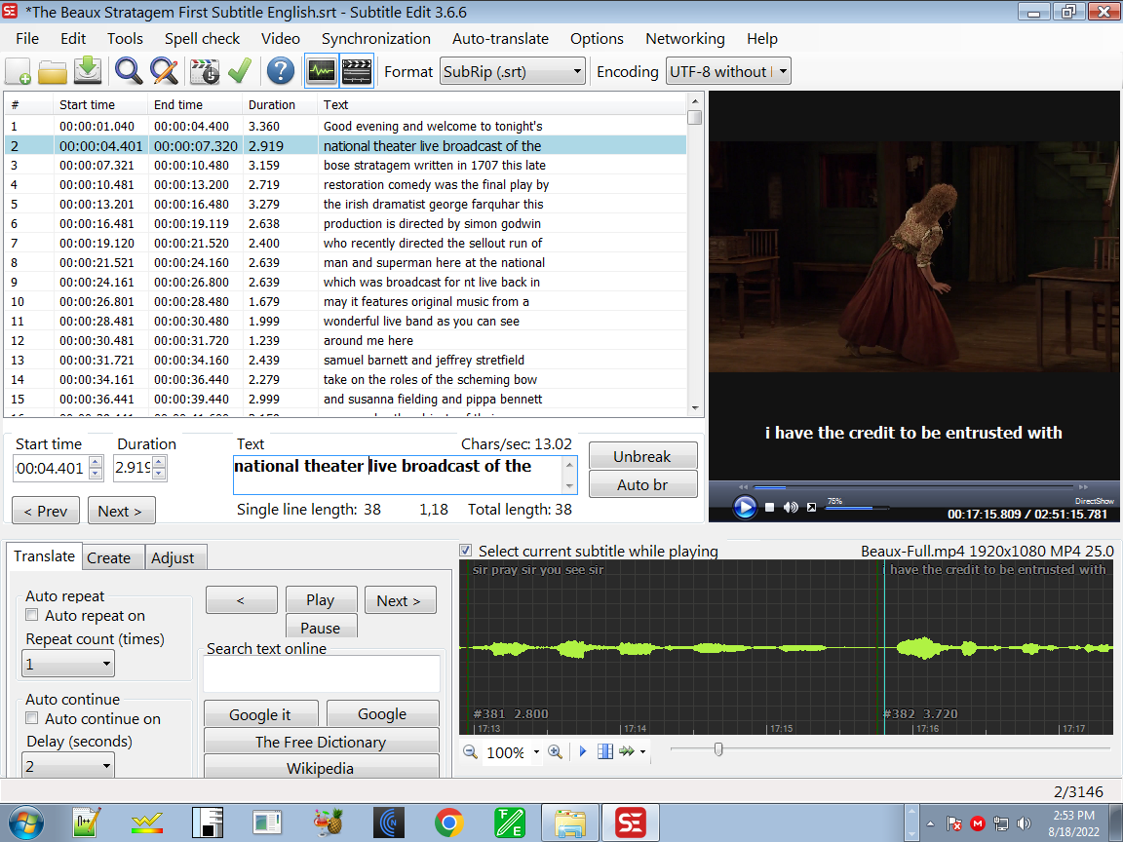The height and width of the screenshot is (842, 1123).
Task: Open Windows Explorer from taskbar
Action: tap(570, 823)
